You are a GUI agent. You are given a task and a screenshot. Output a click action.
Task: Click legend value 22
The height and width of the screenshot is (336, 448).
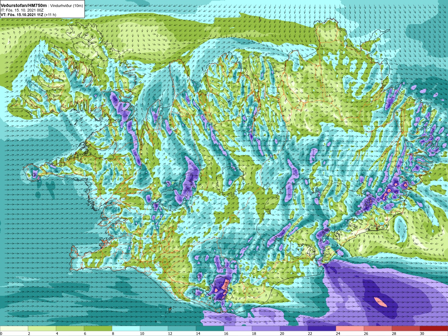tap(310, 334)
